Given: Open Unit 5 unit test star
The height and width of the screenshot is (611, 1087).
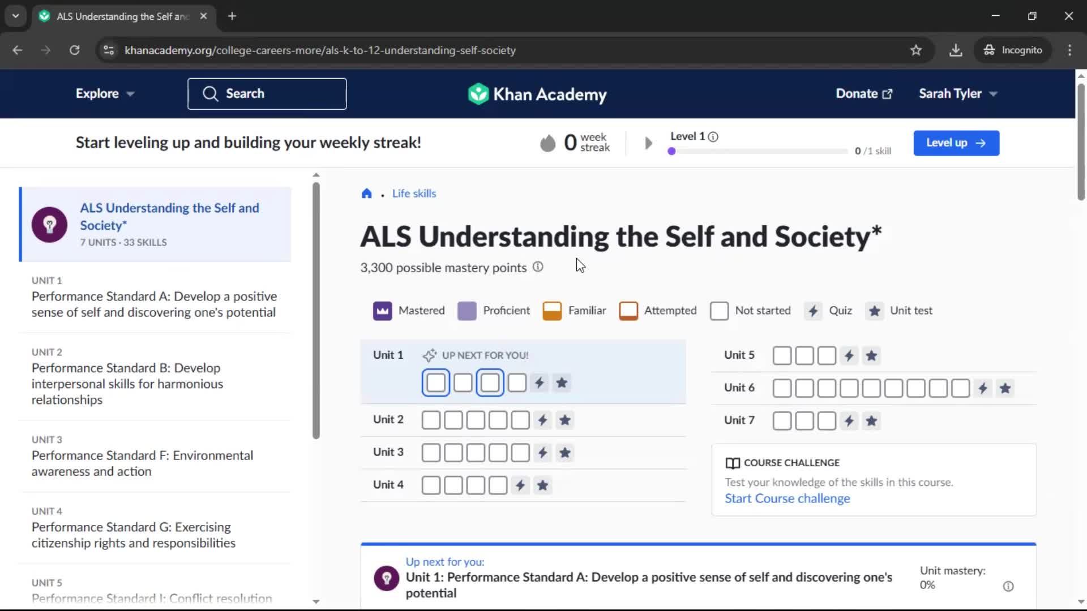Looking at the screenshot, I should click(x=871, y=356).
